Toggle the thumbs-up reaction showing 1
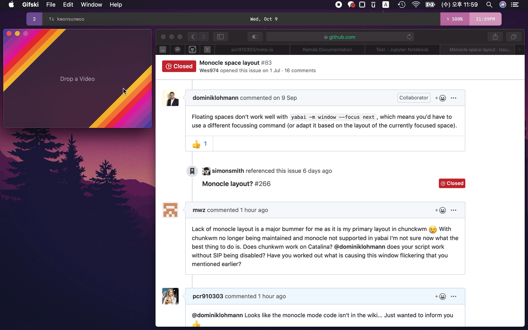This screenshot has width=528, height=330. coord(199,144)
